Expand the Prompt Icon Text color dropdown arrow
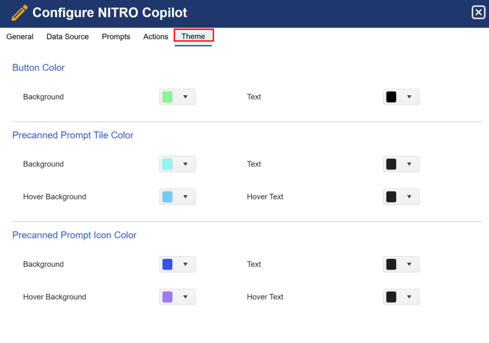489x343 pixels. click(x=409, y=265)
